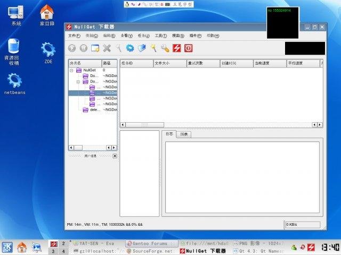This screenshot has height=255, width=341.
Task: Open the KDE K menu button
Action: click(x=7, y=248)
